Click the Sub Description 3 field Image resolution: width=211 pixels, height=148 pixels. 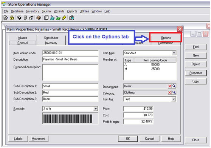click(x=70, y=99)
